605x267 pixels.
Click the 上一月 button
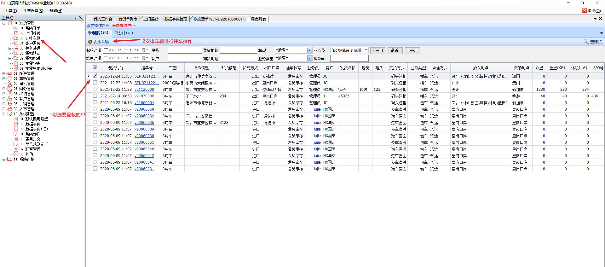(x=377, y=50)
